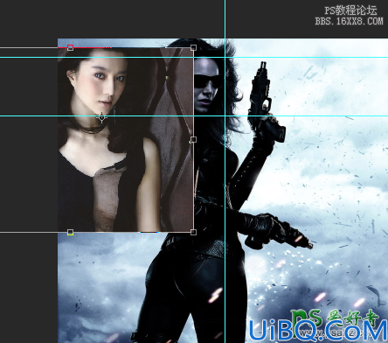Select the upper horizontal cyan guide

point(194,58)
